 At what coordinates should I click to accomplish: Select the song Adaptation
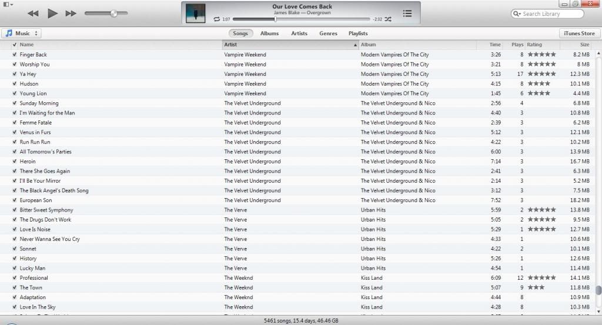pos(33,297)
